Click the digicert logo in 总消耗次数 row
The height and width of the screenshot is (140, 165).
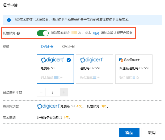point(49,106)
